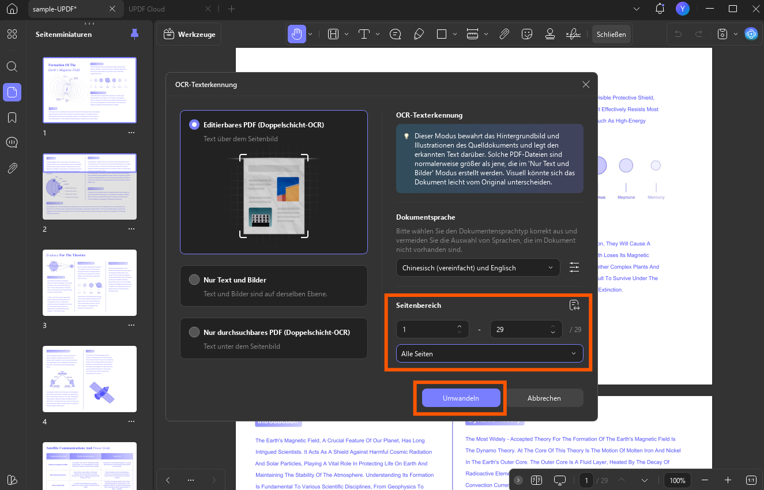Open the comments panel in sidebar

point(12,142)
